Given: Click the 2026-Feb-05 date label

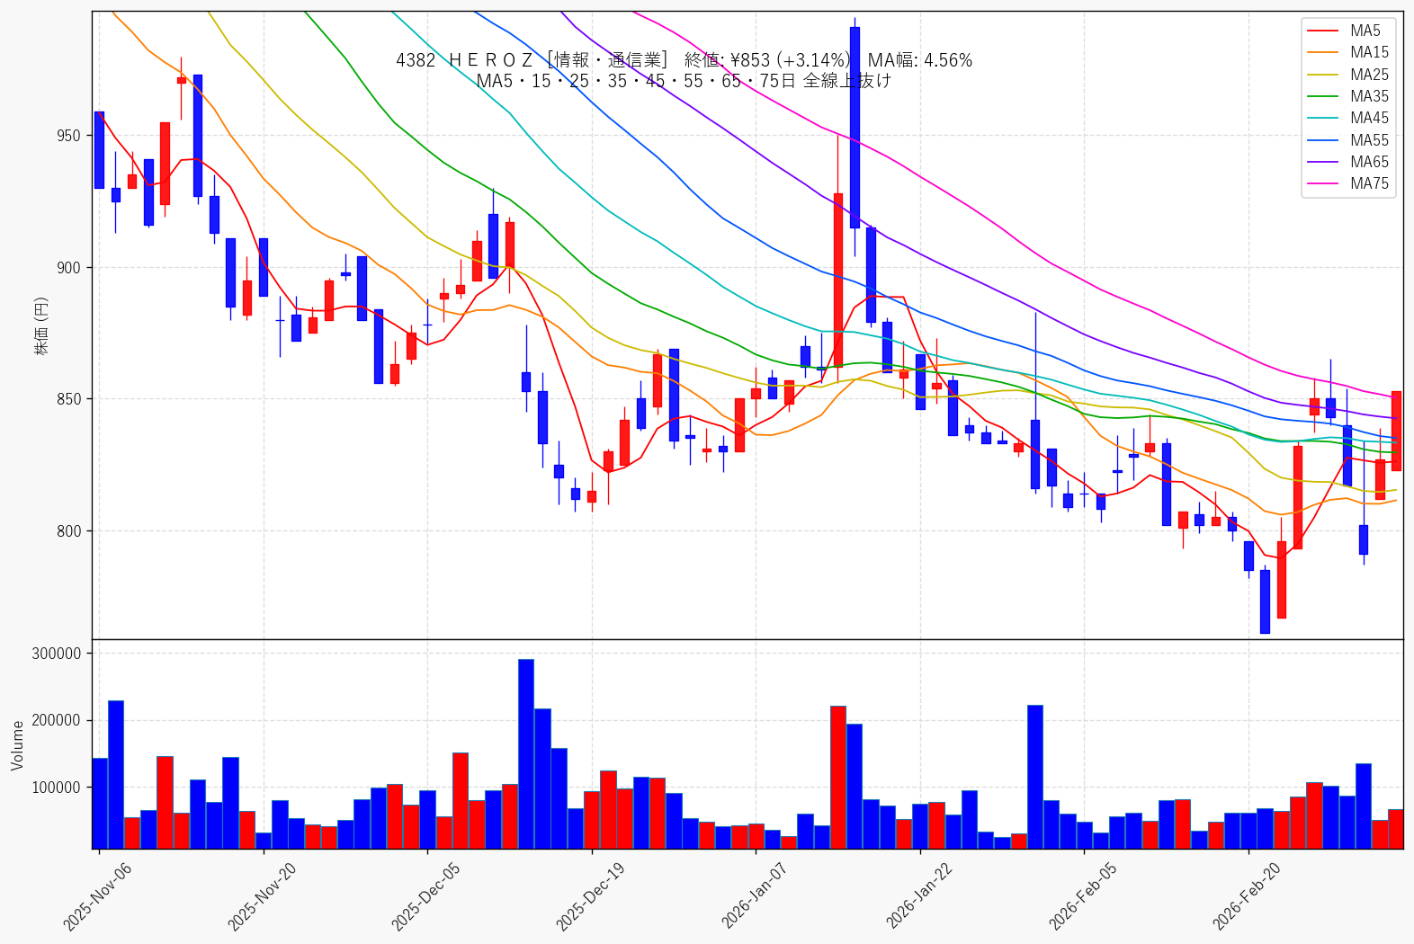Looking at the screenshot, I should click(1083, 896).
